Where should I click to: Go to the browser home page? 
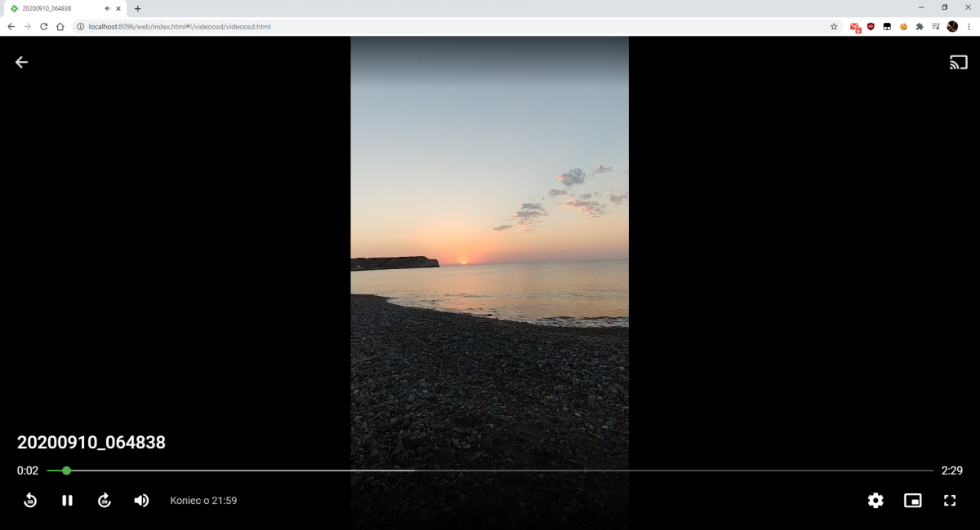pos(60,26)
